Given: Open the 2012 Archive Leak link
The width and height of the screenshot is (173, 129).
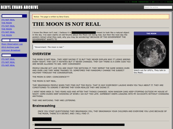Looking at the screenshot, I should click(10, 47).
